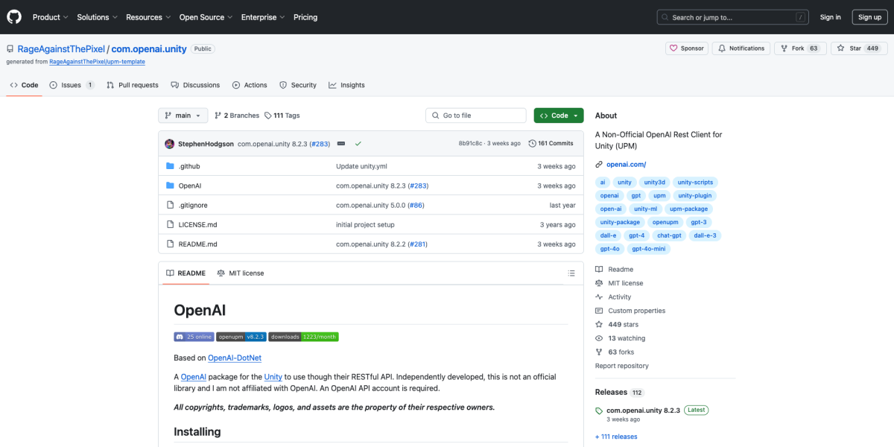The image size is (894, 447).
Task: Open the README outline icon
Action: tap(571, 273)
